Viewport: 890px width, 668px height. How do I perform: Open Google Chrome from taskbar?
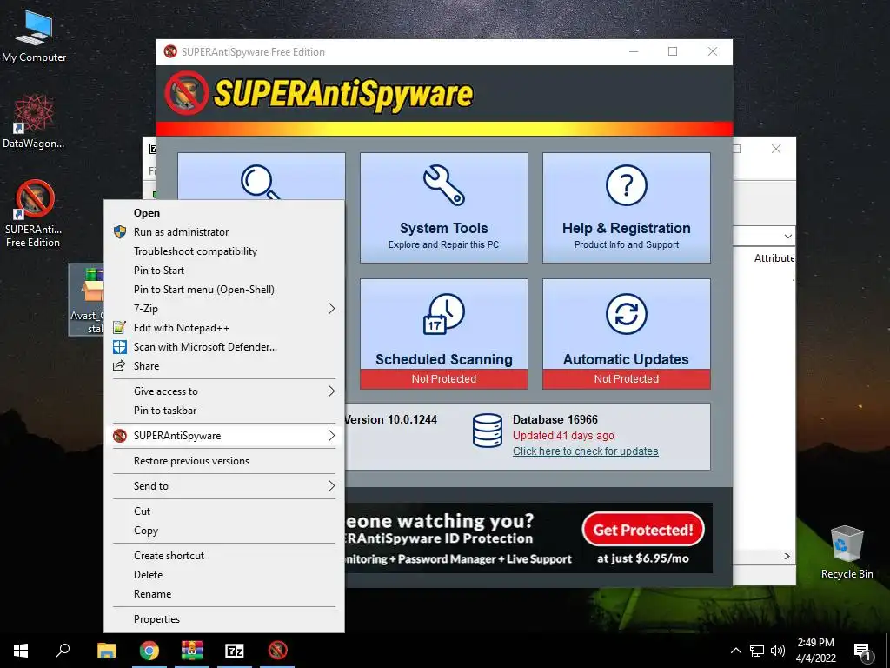[x=149, y=651]
